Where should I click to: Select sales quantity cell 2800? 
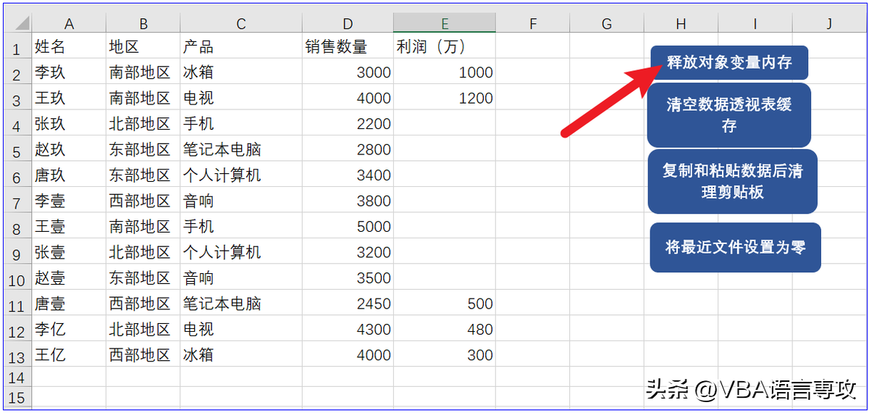pyautogui.click(x=348, y=149)
